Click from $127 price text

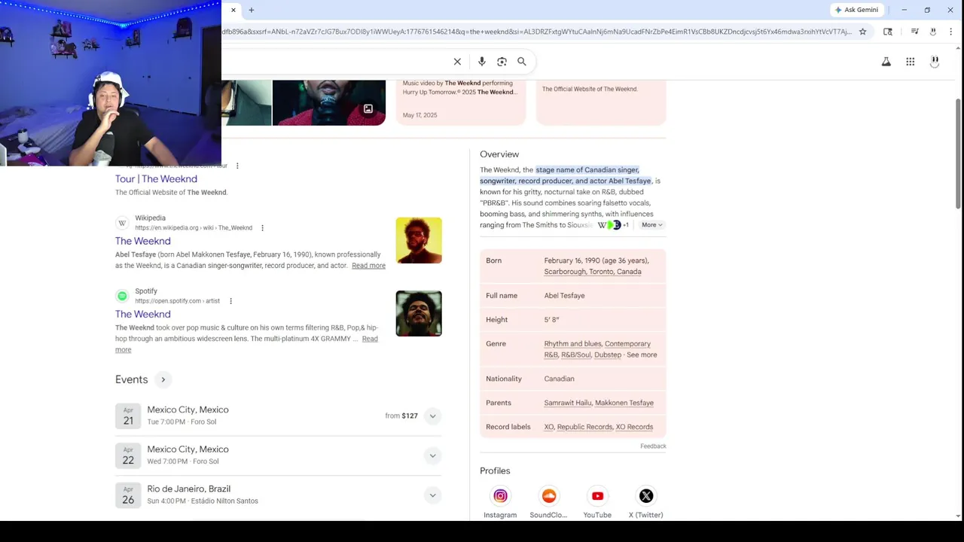(401, 416)
